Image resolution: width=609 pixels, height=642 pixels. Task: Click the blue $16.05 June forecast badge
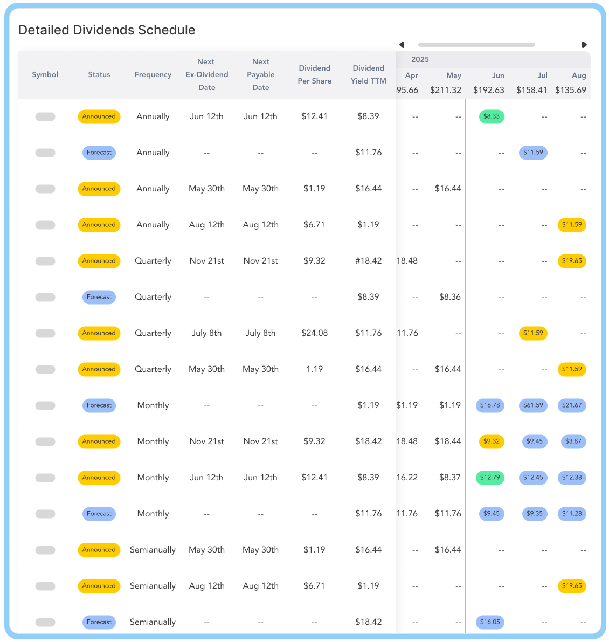coord(490,622)
